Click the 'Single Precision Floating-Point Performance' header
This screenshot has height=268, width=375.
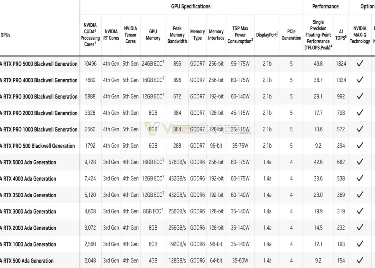318,35
